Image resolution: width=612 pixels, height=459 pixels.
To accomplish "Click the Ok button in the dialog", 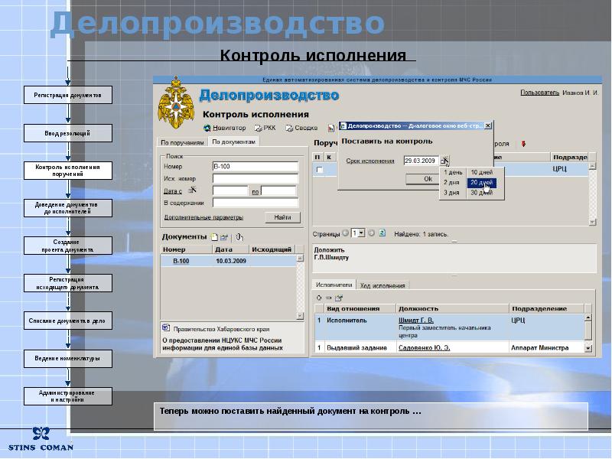I will (x=428, y=179).
